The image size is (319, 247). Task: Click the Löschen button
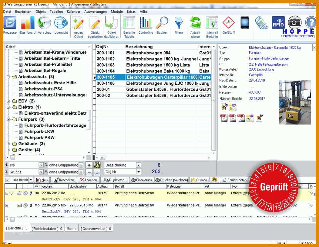[88, 180]
